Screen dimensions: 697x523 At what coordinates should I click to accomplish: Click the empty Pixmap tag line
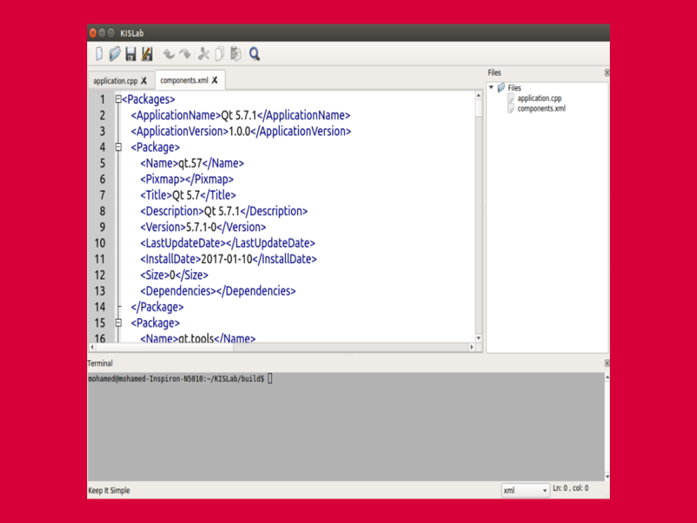(x=186, y=180)
